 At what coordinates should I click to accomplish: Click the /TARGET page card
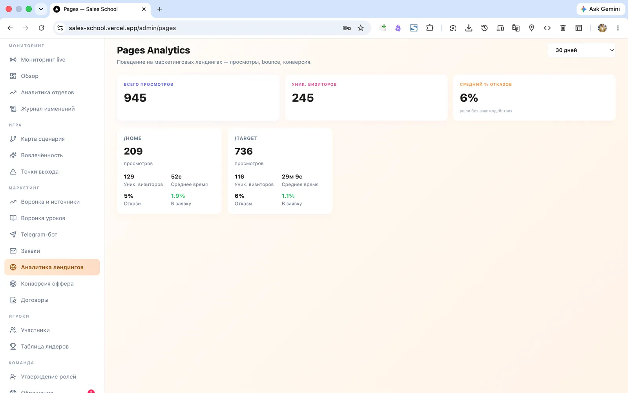280,171
